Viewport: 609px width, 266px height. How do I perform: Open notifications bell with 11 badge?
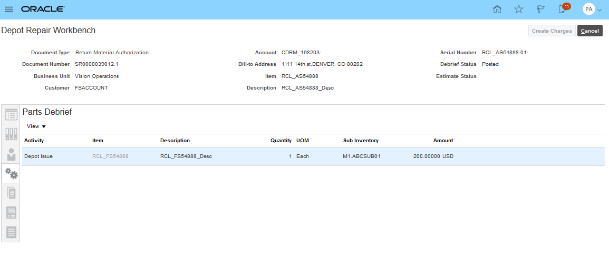click(x=564, y=8)
